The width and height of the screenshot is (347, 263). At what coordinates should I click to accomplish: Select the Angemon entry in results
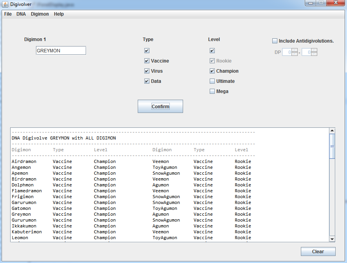click(21, 167)
